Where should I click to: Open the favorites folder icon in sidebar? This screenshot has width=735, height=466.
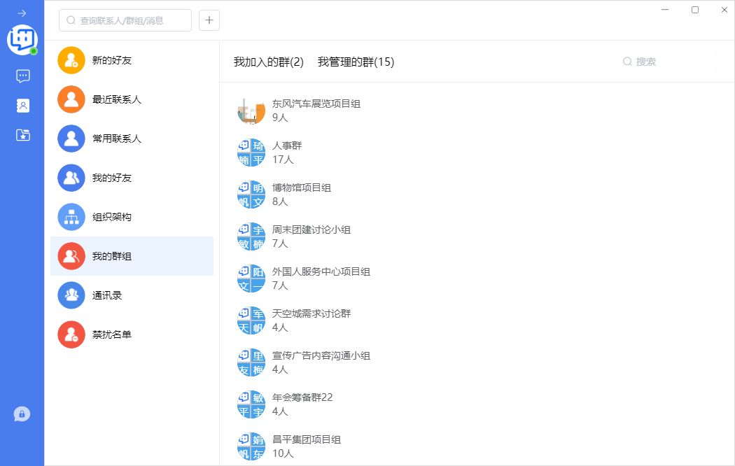22,135
